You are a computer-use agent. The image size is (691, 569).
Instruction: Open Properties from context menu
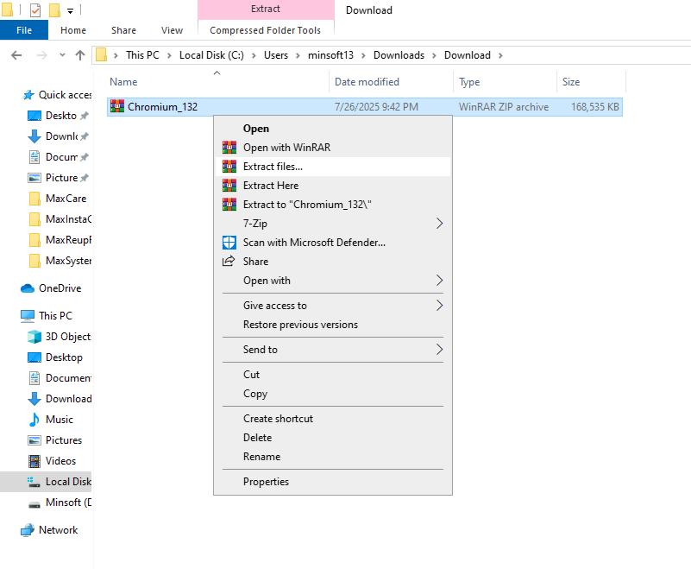[333, 482]
